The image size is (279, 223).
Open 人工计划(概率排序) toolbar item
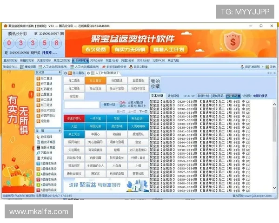coord(85,67)
